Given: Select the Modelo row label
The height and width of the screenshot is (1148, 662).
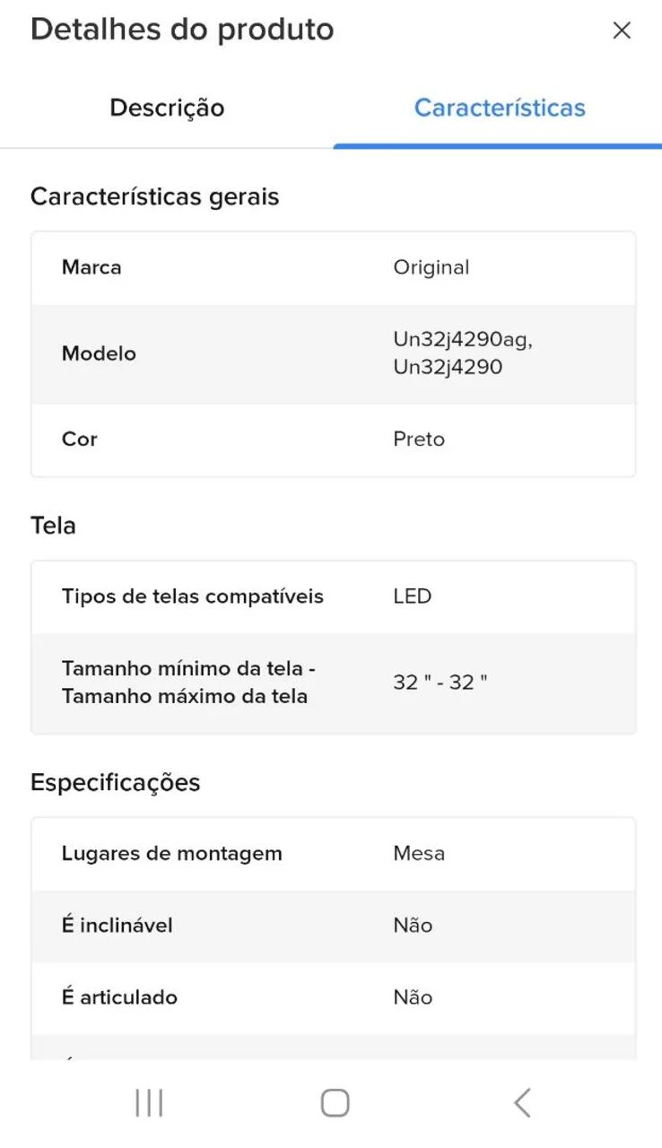Looking at the screenshot, I should [x=99, y=353].
